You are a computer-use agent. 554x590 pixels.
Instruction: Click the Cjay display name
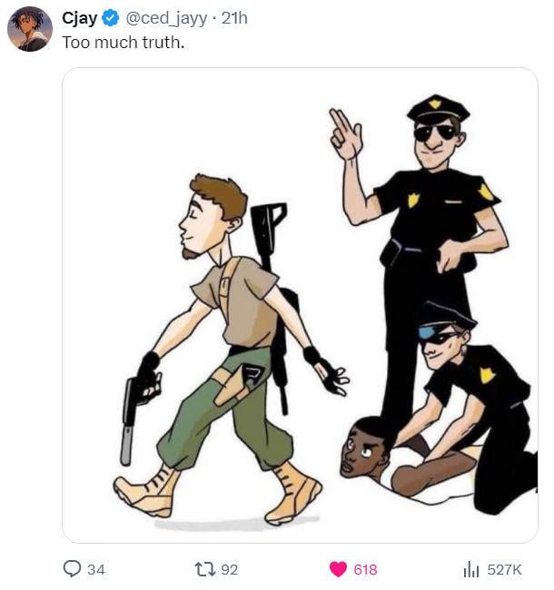pyautogui.click(x=80, y=18)
